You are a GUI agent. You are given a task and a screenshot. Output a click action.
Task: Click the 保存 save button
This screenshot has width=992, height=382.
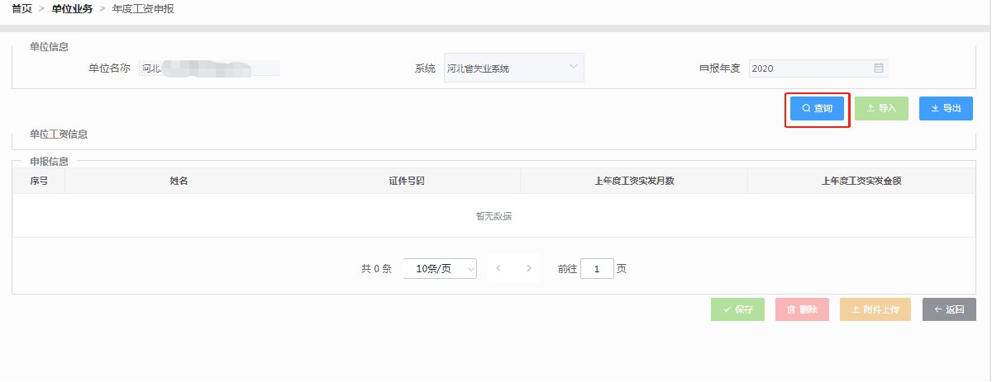tap(737, 309)
